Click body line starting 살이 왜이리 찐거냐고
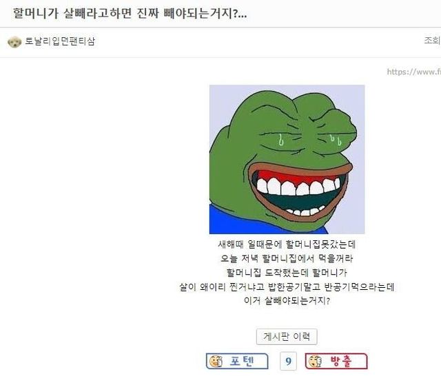Viewport: 441px width, 376px height. 287,287
